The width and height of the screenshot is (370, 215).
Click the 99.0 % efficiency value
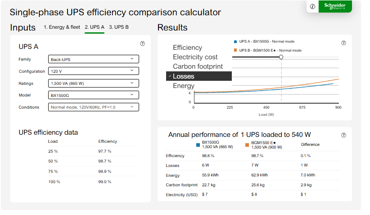(105, 182)
